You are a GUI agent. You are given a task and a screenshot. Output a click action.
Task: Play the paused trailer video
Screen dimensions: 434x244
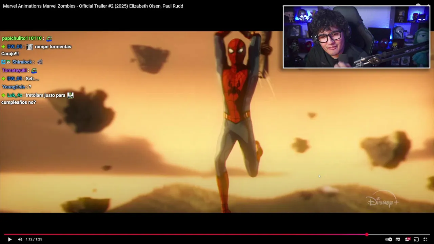(x=9, y=239)
